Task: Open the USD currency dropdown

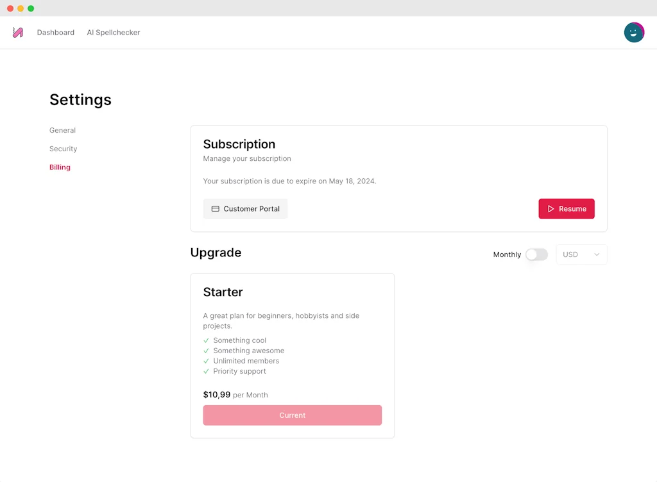Action: pos(581,254)
